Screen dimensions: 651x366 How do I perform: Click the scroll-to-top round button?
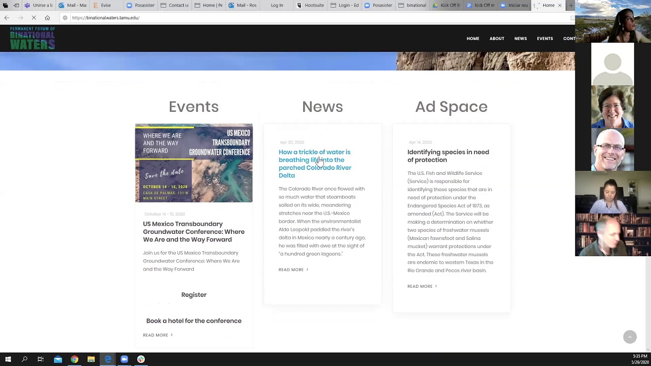click(630, 337)
